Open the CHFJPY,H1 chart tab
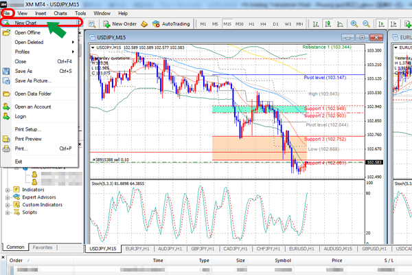Viewport: 412px width, 275px height. point(268,249)
